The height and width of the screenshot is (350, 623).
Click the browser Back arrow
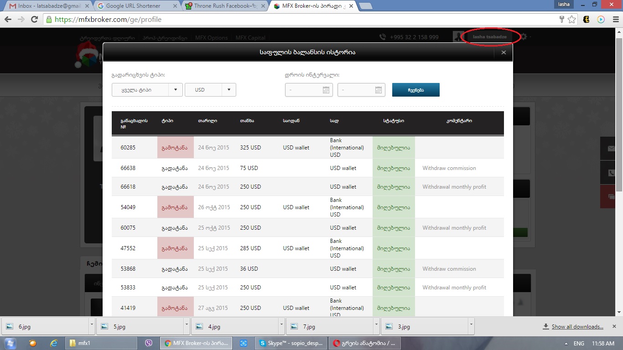[x=8, y=20]
